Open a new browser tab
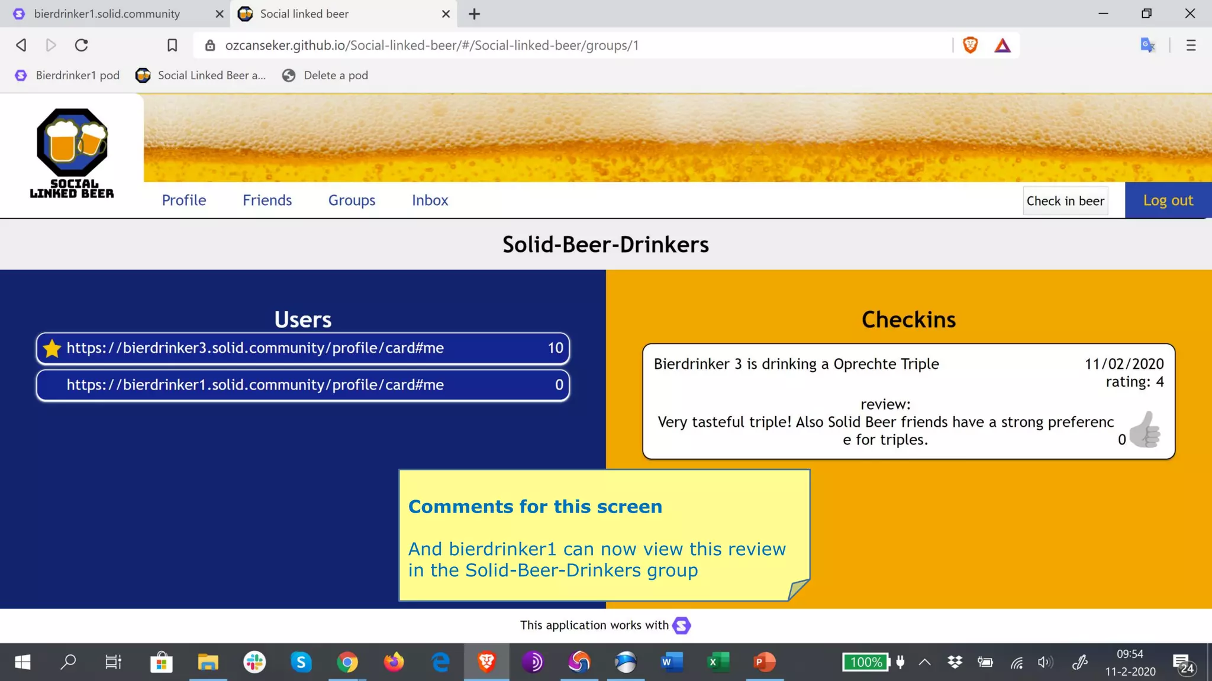The image size is (1212, 681). point(474,14)
